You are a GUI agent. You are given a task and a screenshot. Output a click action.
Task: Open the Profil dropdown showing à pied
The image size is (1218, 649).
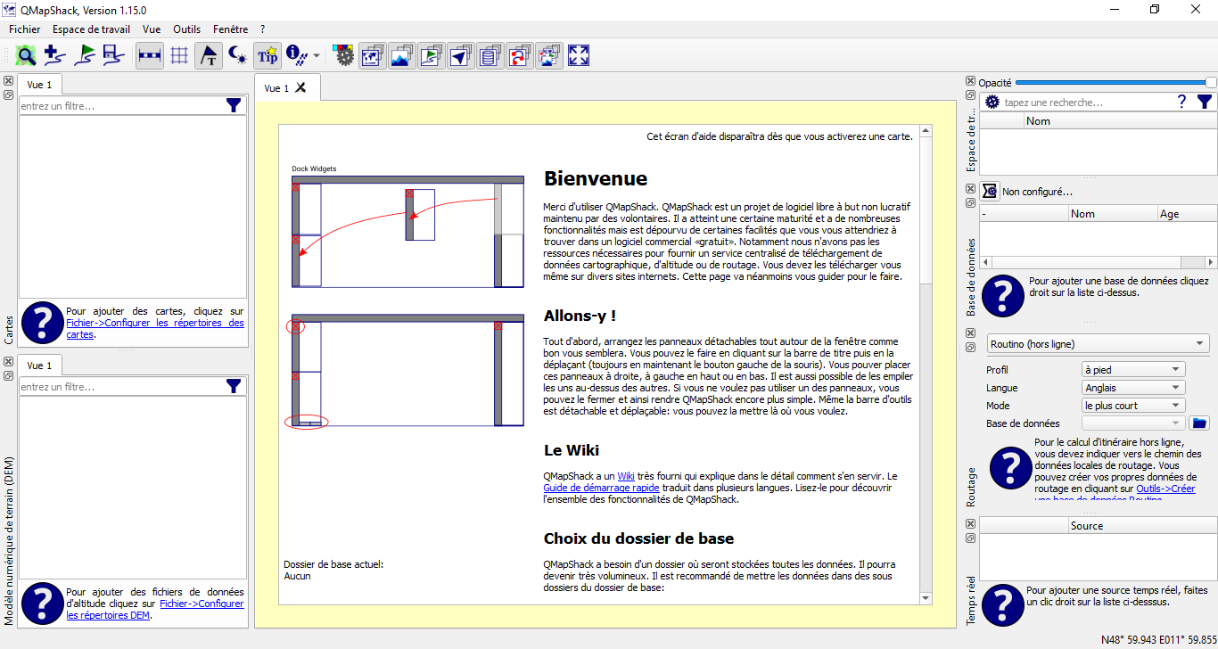[1133, 369]
